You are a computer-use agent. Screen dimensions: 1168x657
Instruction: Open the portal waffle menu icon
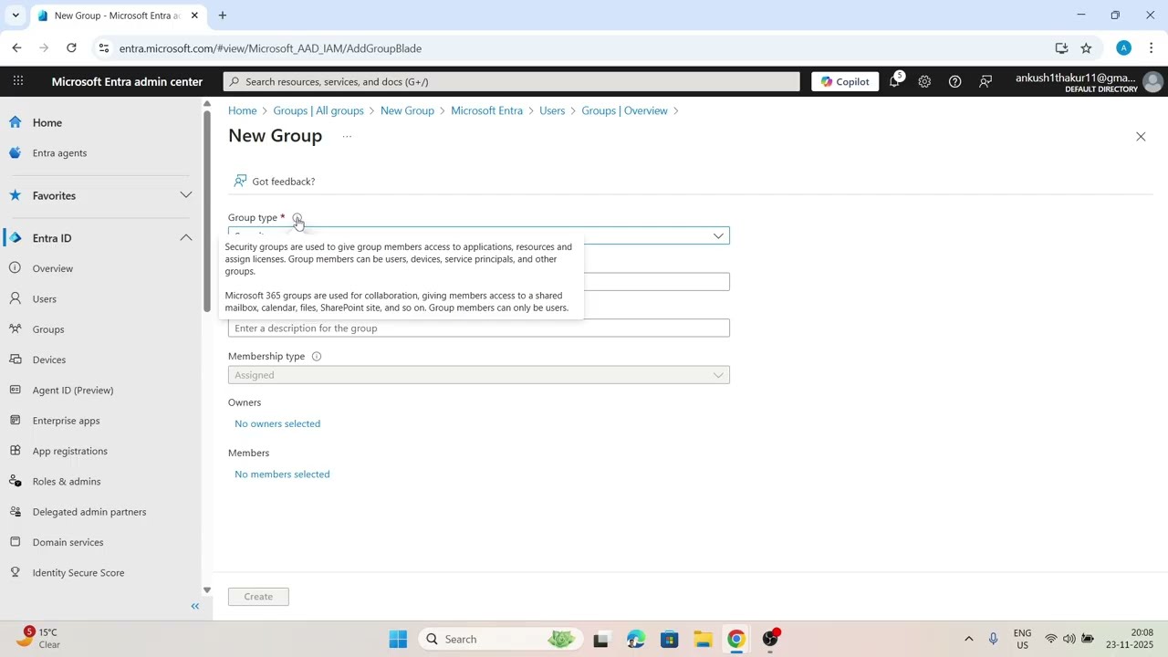tap(18, 81)
